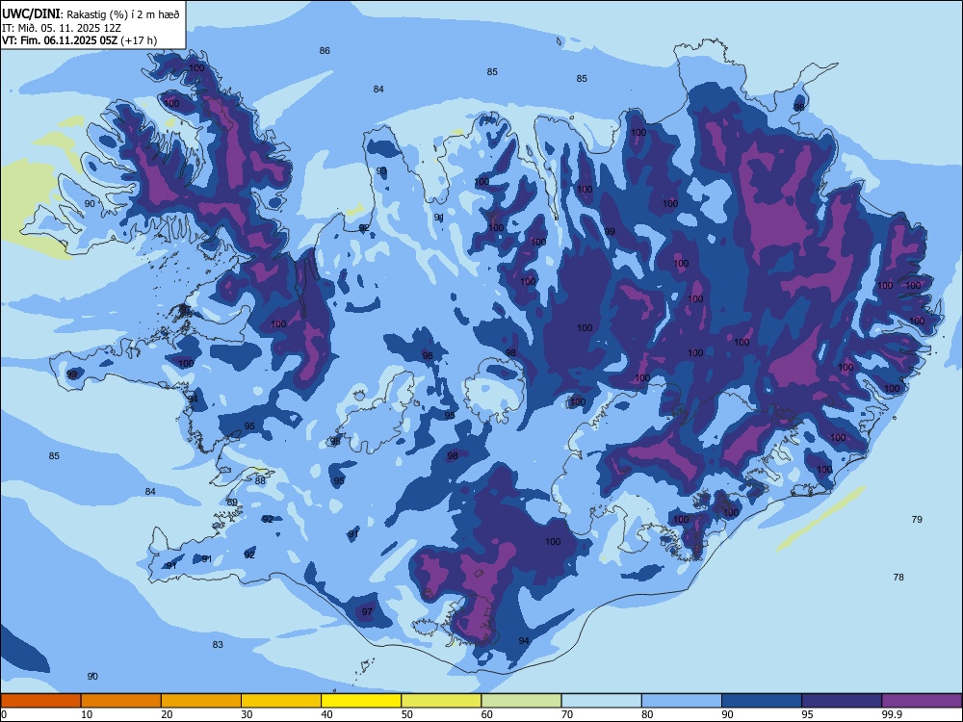Click the legend scale label 20
Screen dimensions: 963x722
tap(167, 714)
